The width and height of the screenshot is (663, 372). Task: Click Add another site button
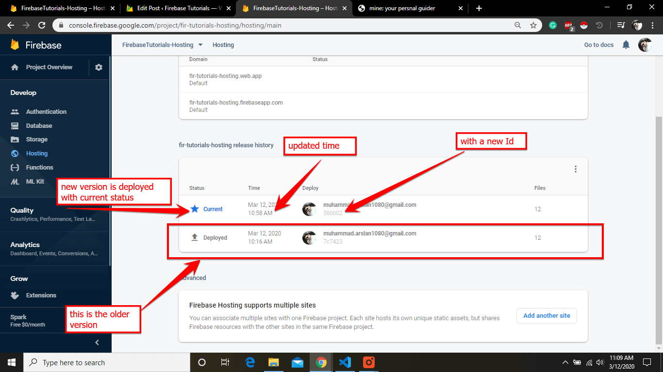[547, 316]
